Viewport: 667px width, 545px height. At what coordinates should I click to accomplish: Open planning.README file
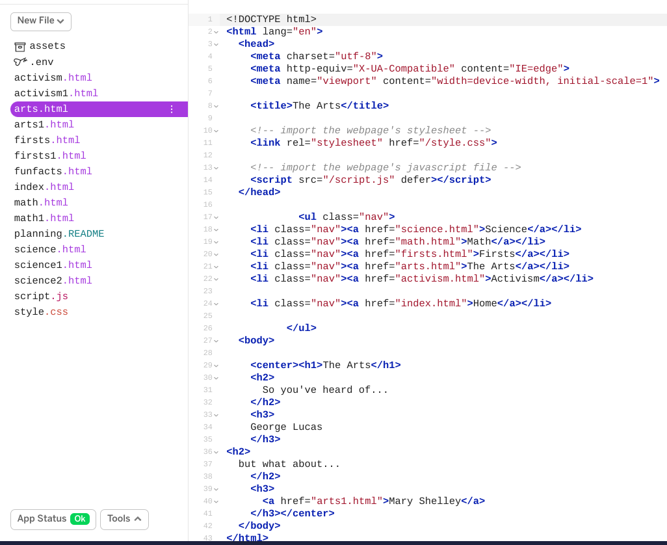coord(59,233)
